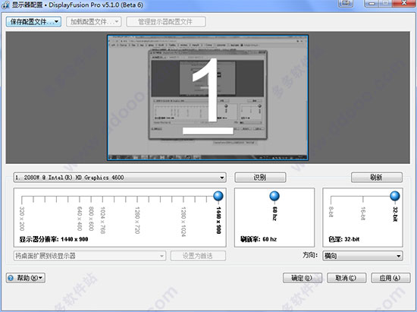Select the 1024 x 768 resolution label

tap(103, 220)
